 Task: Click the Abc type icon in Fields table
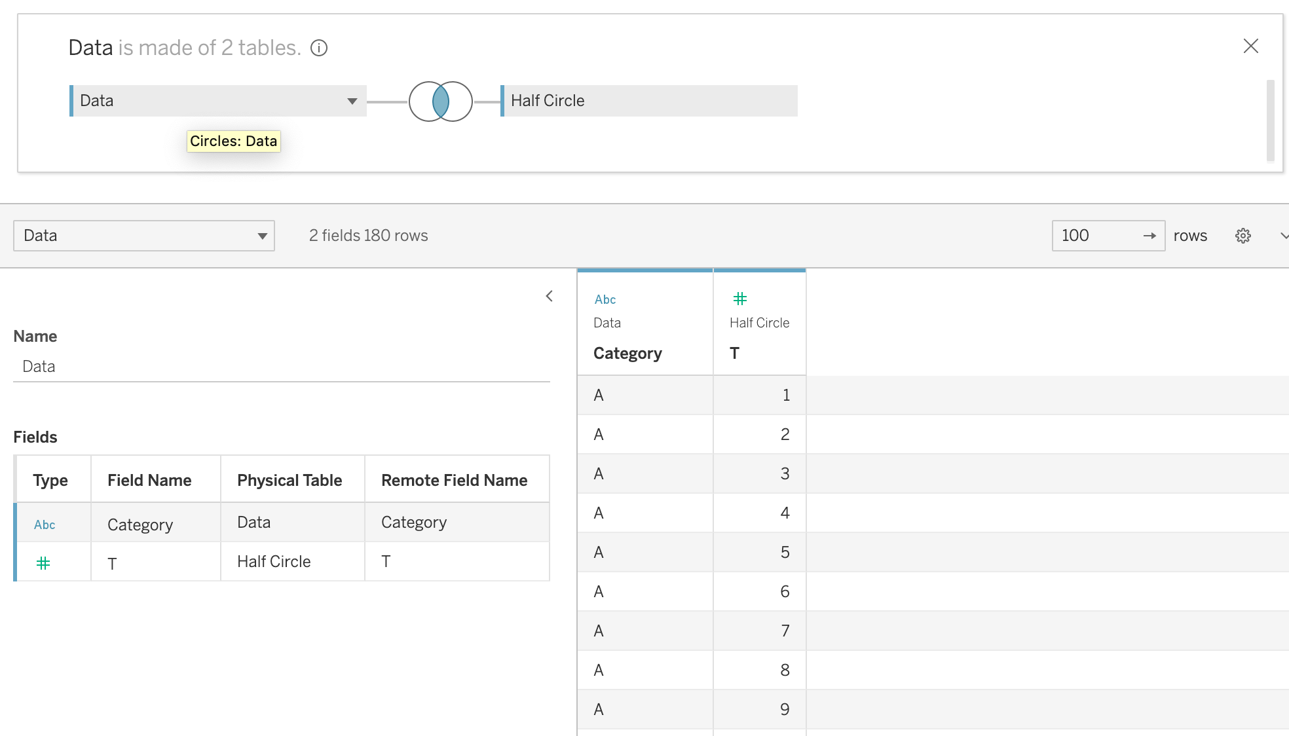pyautogui.click(x=45, y=524)
